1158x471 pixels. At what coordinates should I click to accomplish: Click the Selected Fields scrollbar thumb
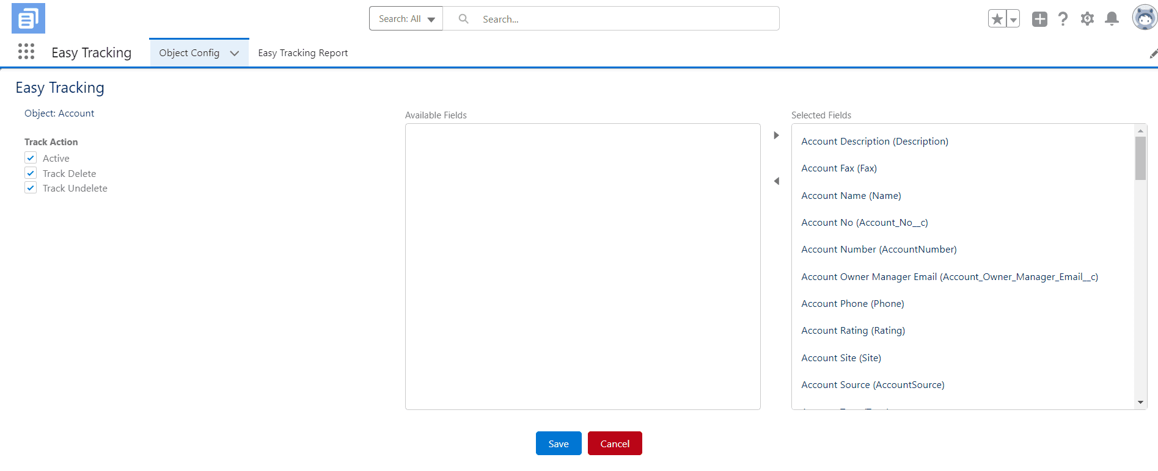pos(1140,158)
